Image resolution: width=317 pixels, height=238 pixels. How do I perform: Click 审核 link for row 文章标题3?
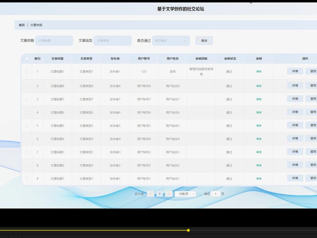(259, 152)
